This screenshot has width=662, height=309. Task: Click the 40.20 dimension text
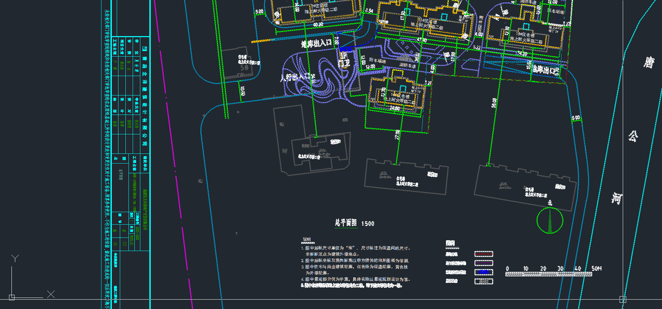[318, 24]
